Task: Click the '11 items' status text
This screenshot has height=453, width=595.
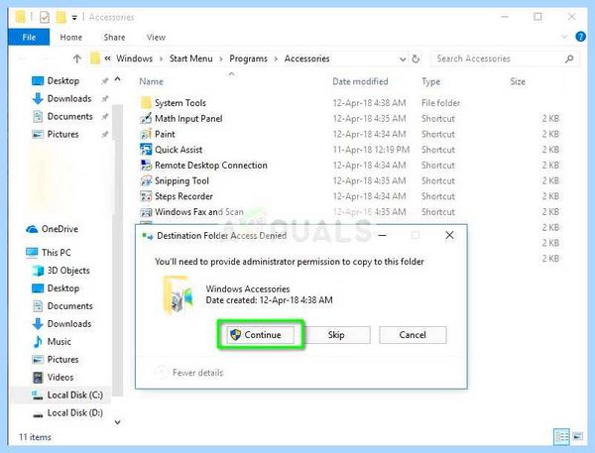Action: 35,437
